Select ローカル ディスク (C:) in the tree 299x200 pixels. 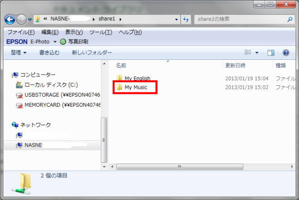(51, 85)
